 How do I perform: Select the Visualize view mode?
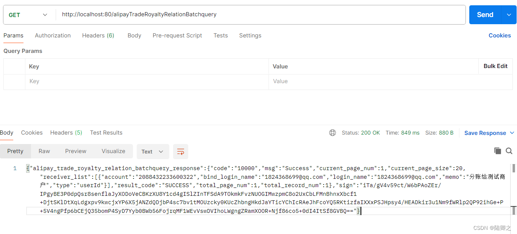113,151
